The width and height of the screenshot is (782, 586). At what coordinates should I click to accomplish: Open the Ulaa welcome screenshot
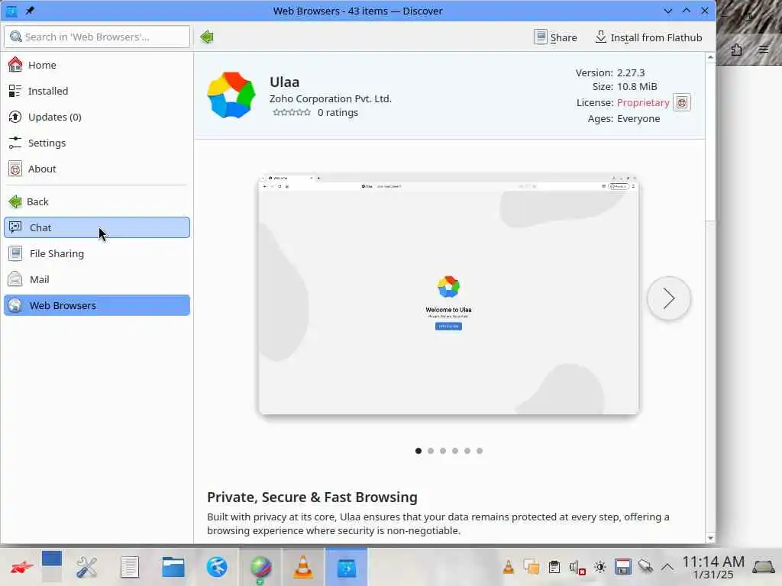click(448, 294)
